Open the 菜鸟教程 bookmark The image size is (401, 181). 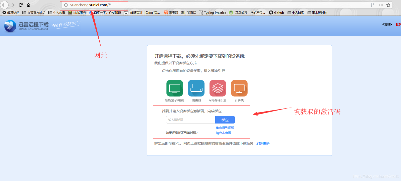click(247, 12)
